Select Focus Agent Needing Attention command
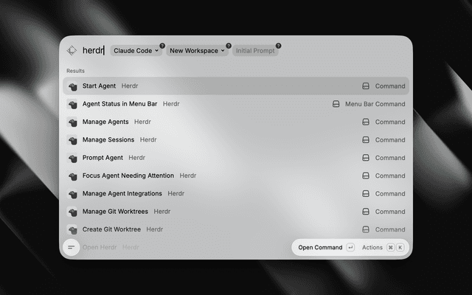Image resolution: width=472 pixels, height=295 pixels. pos(236,176)
